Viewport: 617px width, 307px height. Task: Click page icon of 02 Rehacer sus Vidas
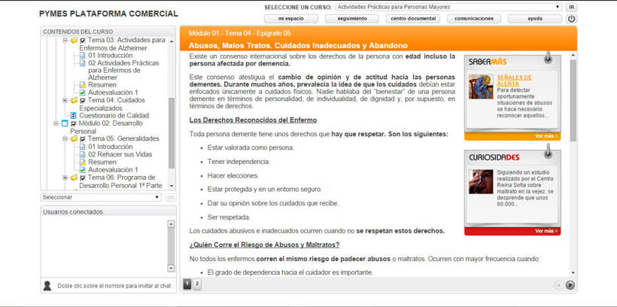click(82, 154)
